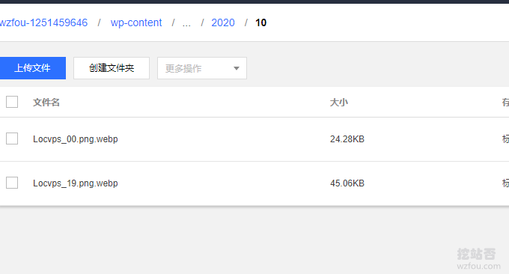
Task: Open the wzfou-1251459646 bucket breadcrumb link
Action: [x=43, y=22]
